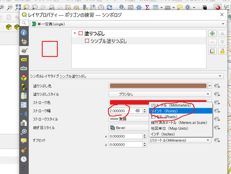Open the Information tab icon in sidebar

pos(24,33)
